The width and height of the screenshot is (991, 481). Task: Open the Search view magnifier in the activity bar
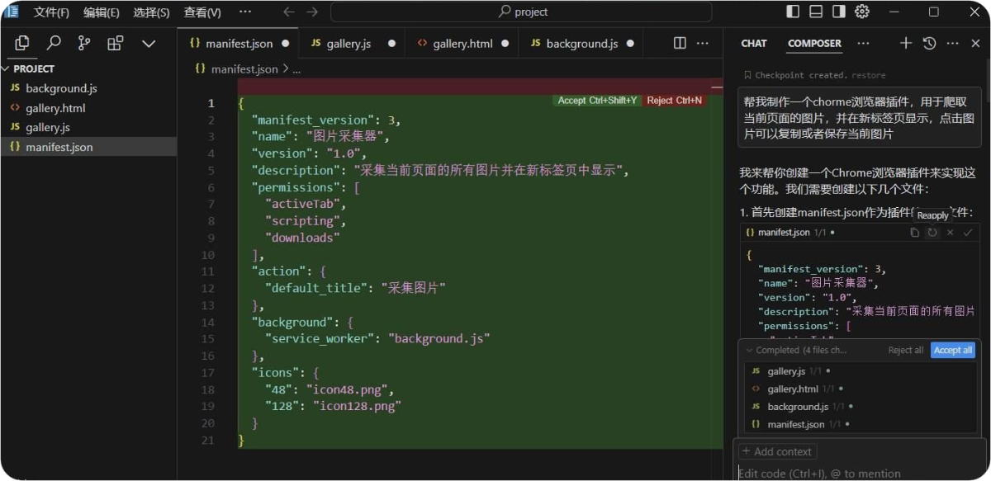click(x=54, y=43)
